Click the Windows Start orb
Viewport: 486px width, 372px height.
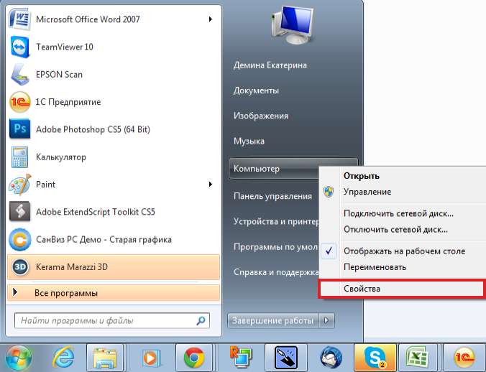tap(19, 358)
